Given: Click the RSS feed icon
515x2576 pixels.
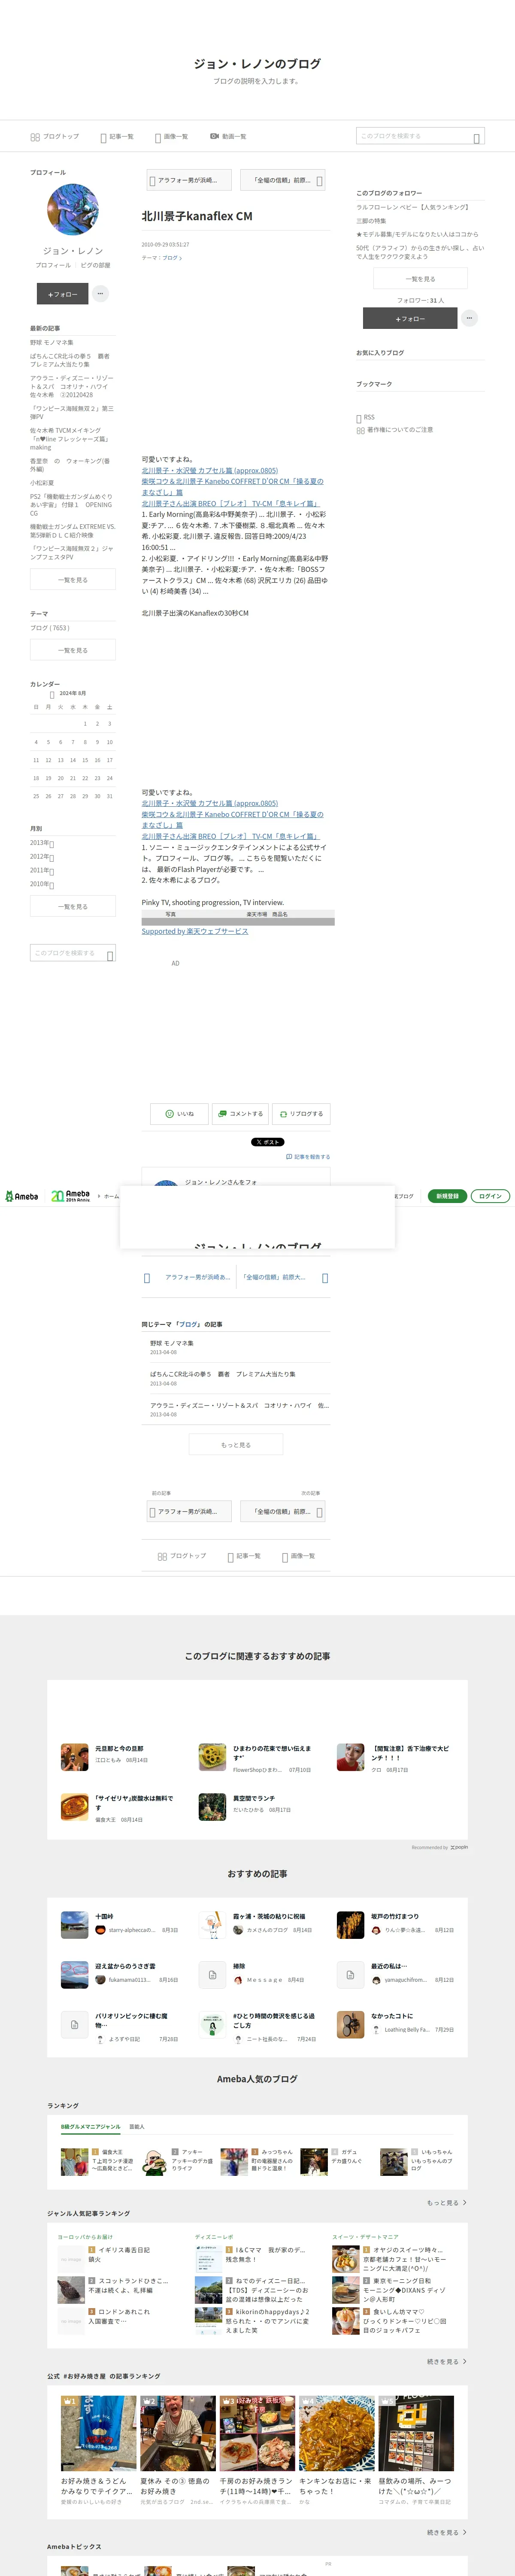Looking at the screenshot, I should [x=359, y=418].
